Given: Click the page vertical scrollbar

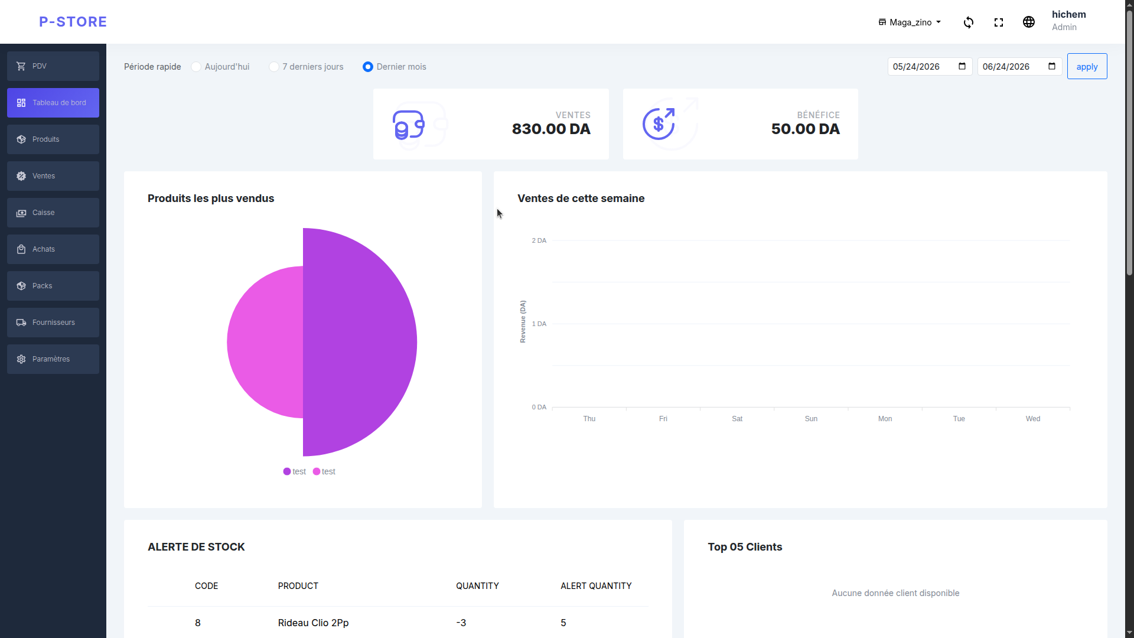Looking at the screenshot, I should click(1129, 319).
